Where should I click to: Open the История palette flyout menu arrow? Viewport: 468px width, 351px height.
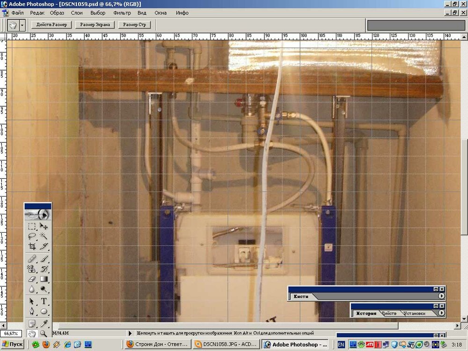point(441,313)
